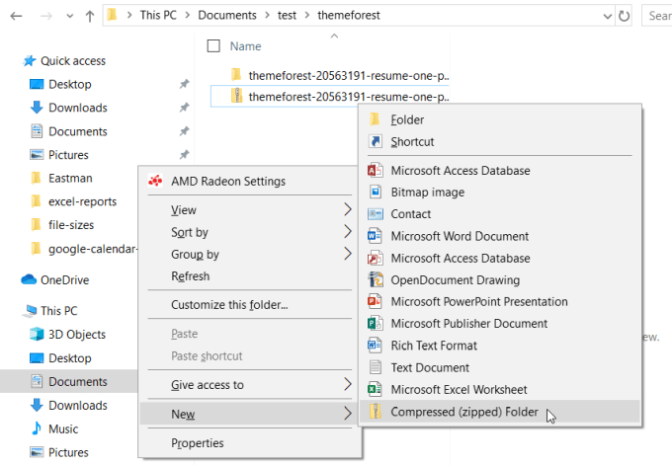
Task: Open the pinned Pictures under Quick access
Action: (x=68, y=155)
